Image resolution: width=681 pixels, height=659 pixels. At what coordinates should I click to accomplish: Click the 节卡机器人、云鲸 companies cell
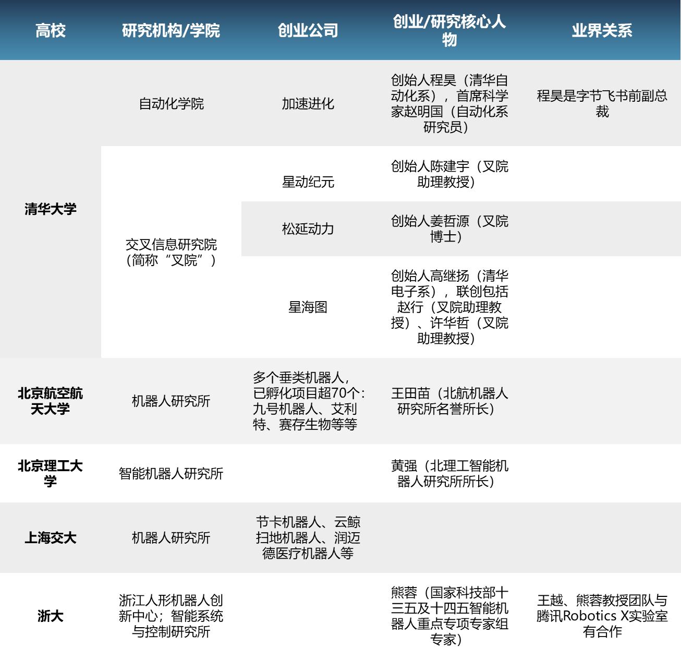pyautogui.click(x=308, y=537)
